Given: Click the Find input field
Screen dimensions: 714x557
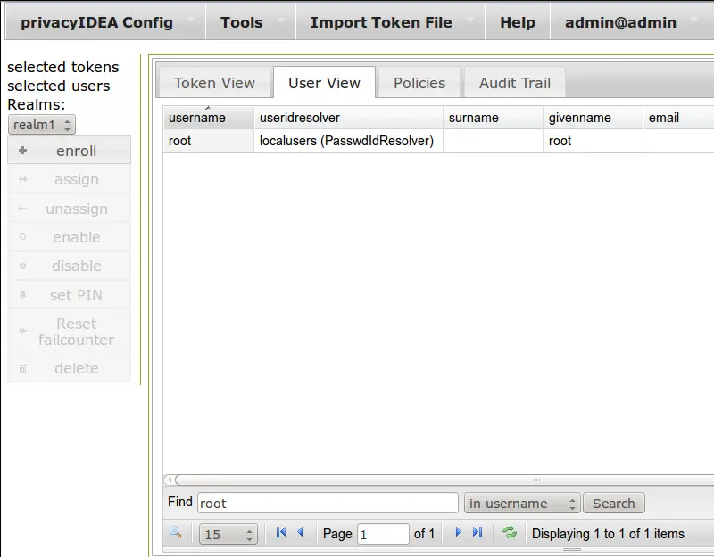Looking at the screenshot, I should click(328, 503).
